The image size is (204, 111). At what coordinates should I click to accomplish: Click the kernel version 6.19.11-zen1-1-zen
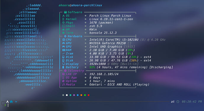click(117, 19)
